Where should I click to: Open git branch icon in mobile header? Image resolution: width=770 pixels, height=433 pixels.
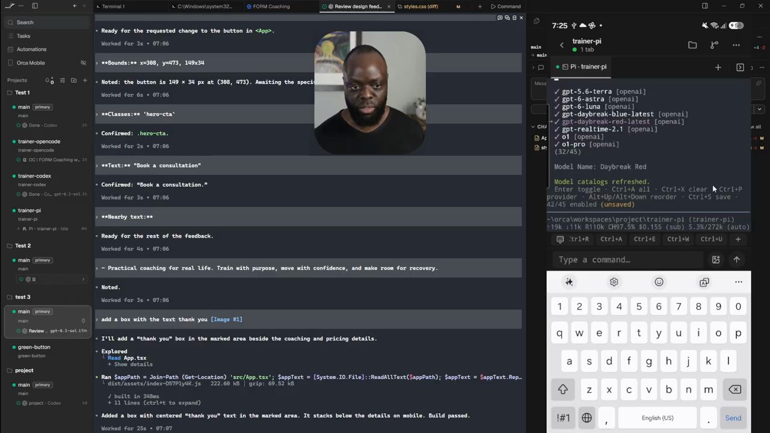[x=714, y=45]
